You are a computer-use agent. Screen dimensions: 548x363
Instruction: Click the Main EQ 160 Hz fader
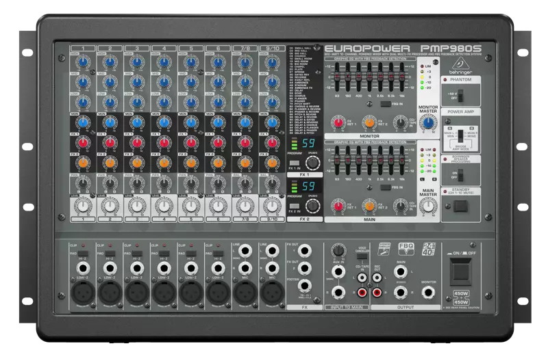348,160
